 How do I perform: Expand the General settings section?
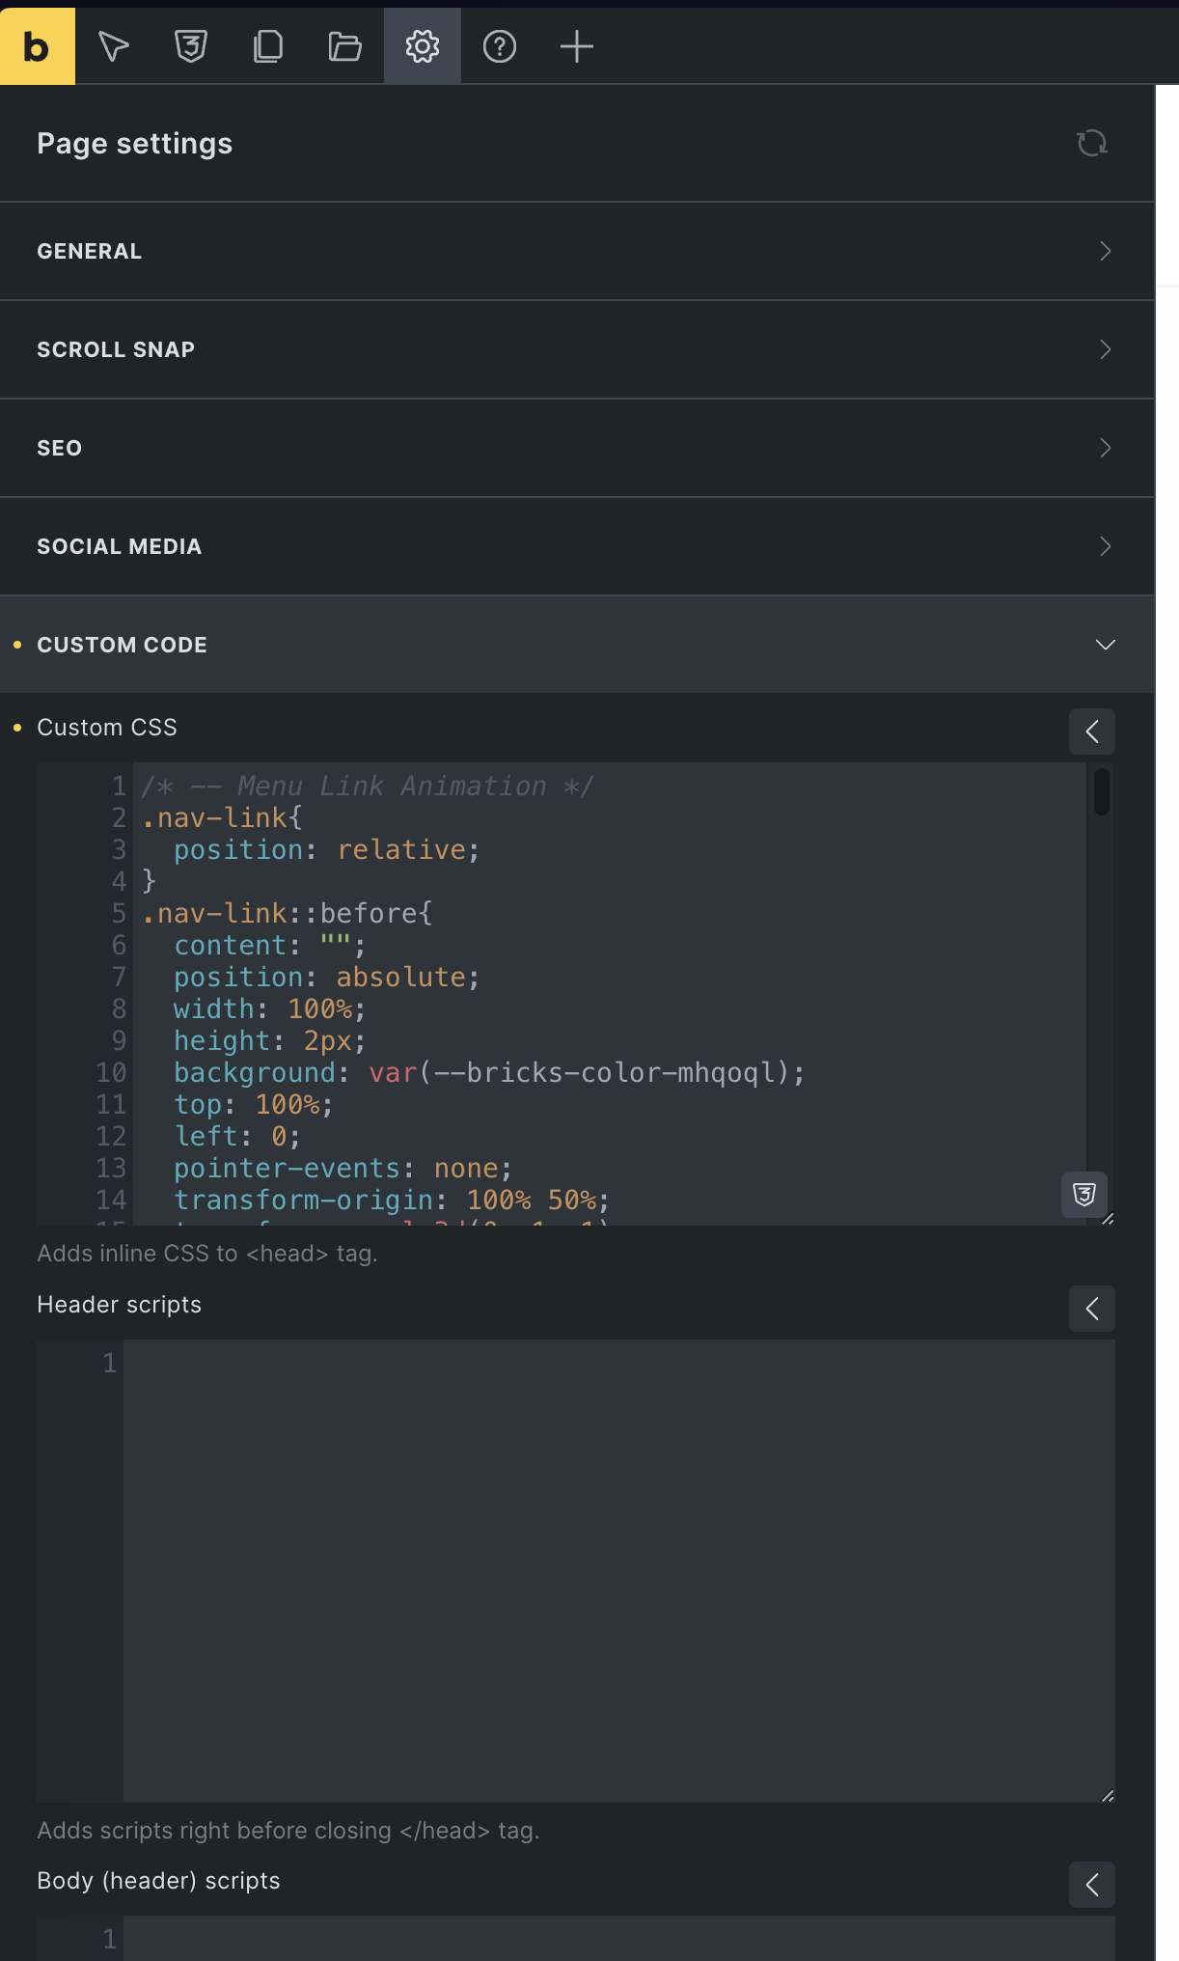(577, 251)
